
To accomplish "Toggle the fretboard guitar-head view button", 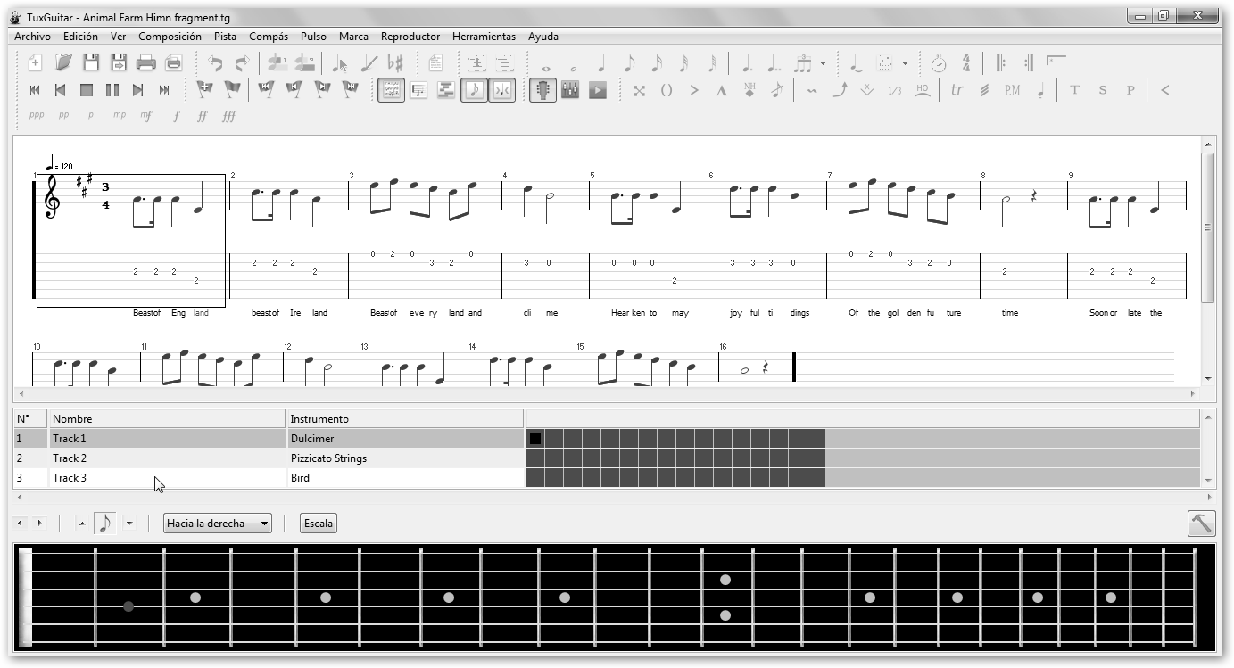I will click(x=542, y=90).
